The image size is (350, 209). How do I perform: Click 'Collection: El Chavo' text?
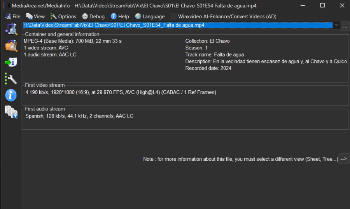(207, 41)
